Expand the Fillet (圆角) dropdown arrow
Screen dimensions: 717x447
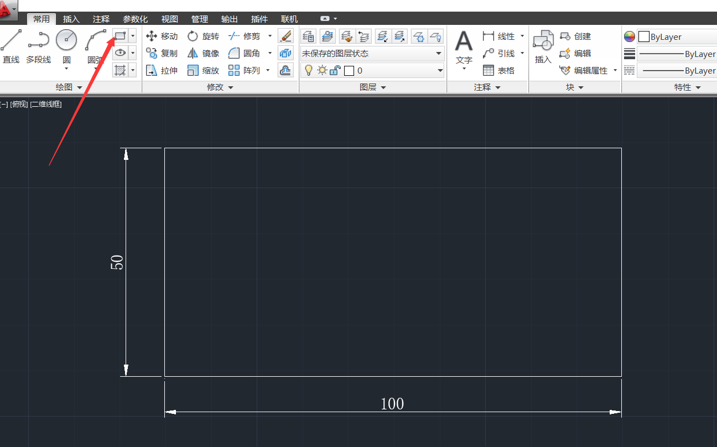(270, 54)
